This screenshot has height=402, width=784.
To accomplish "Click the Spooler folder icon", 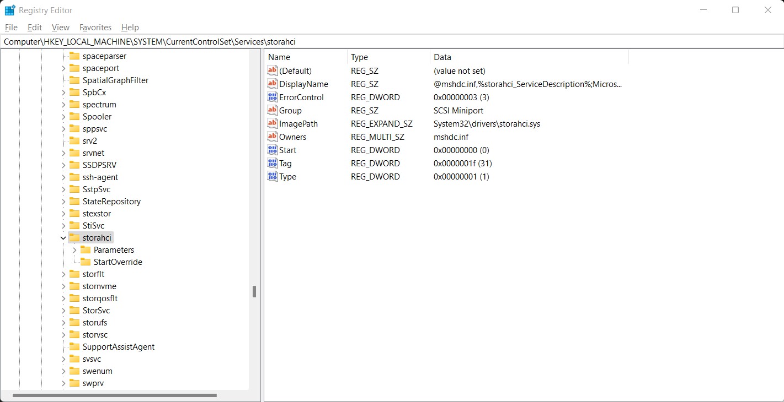I will tap(74, 117).
